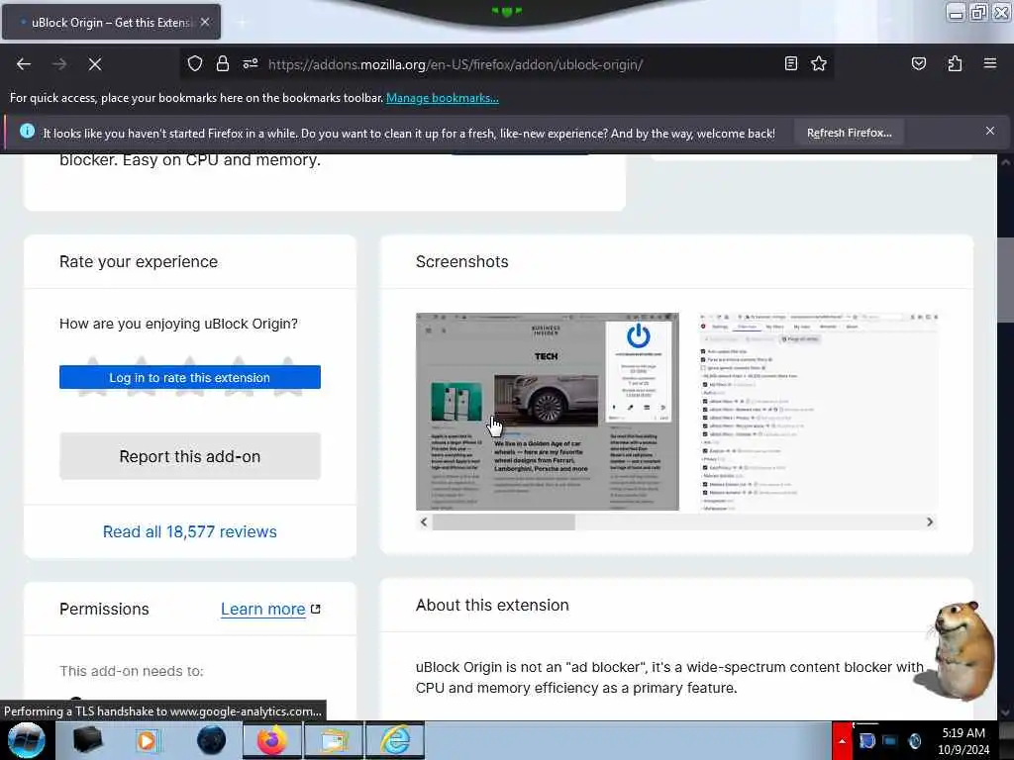1014x760 pixels.
Task: Click the address bar URL field
Action: (x=507, y=64)
